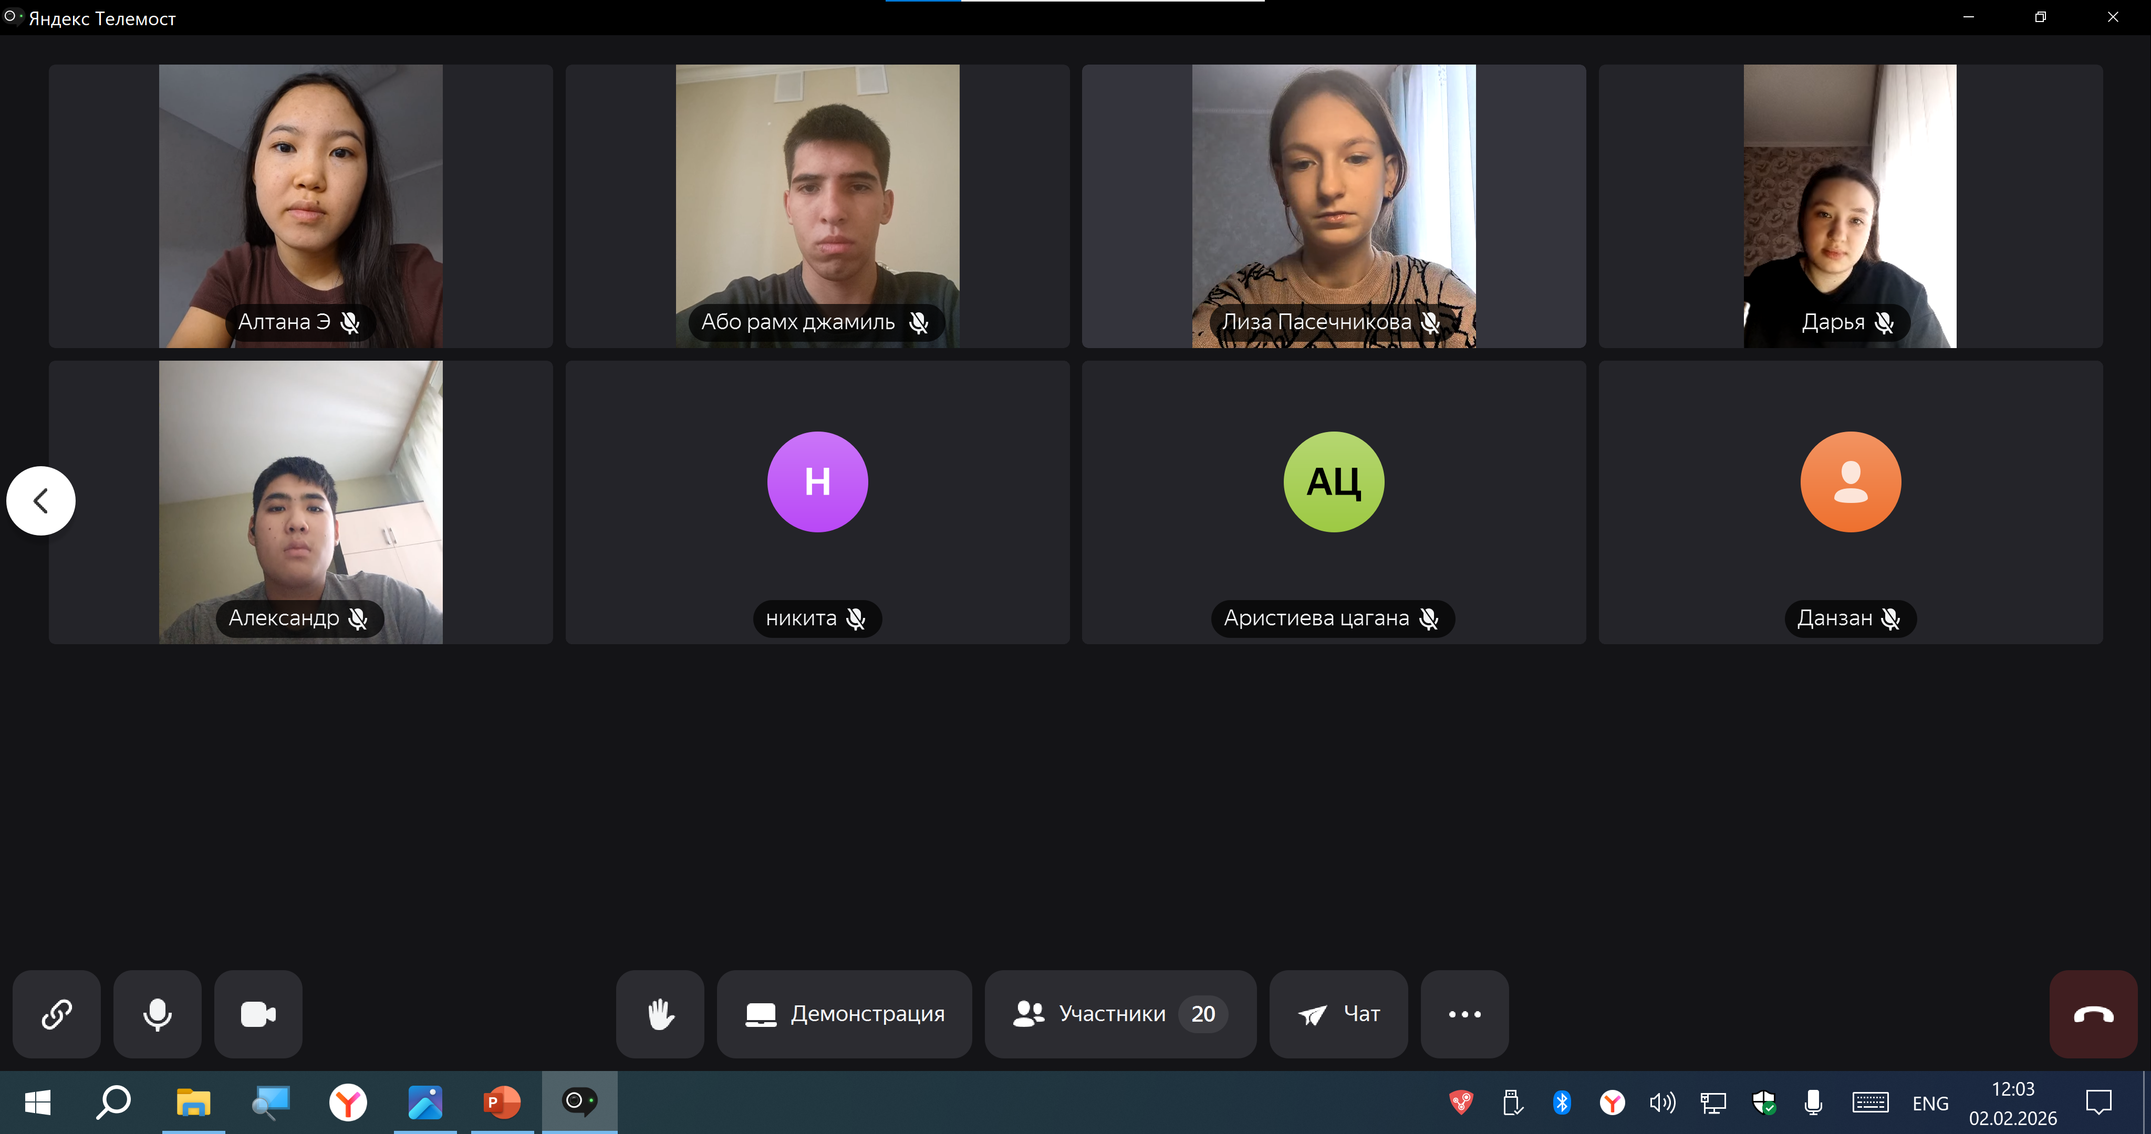Open Yandex Browser from the taskbar
The width and height of the screenshot is (2151, 1134).
pos(347,1102)
